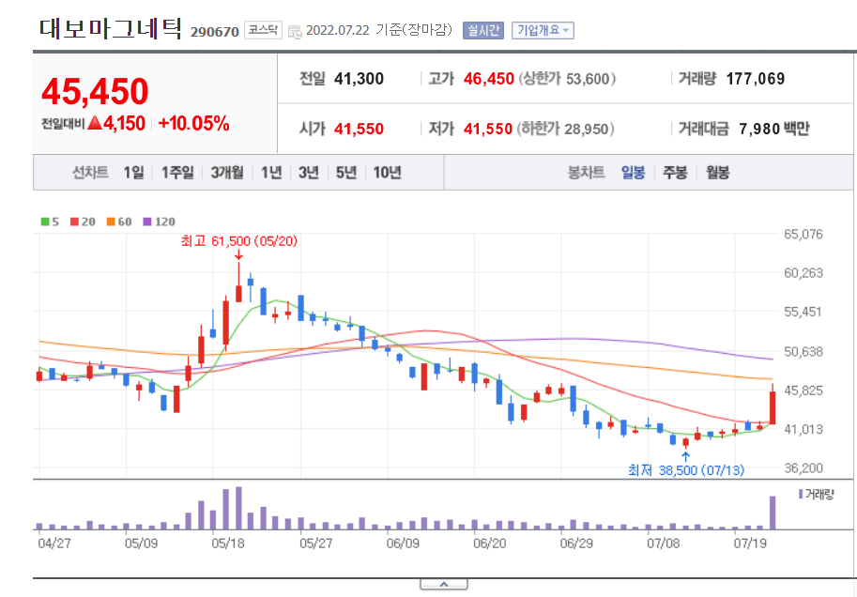Select the 1주일 line chart period
Screen dimensions: 857x597
(x=177, y=173)
